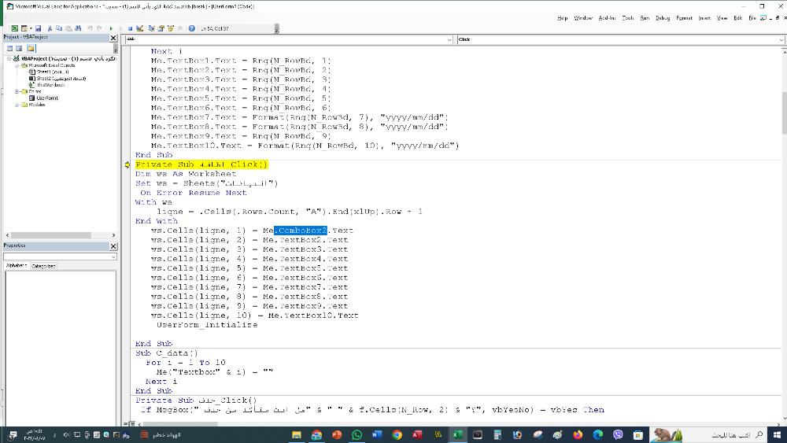Open the Add-Ins menu
The image size is (787, 443).
click(607, 18)
